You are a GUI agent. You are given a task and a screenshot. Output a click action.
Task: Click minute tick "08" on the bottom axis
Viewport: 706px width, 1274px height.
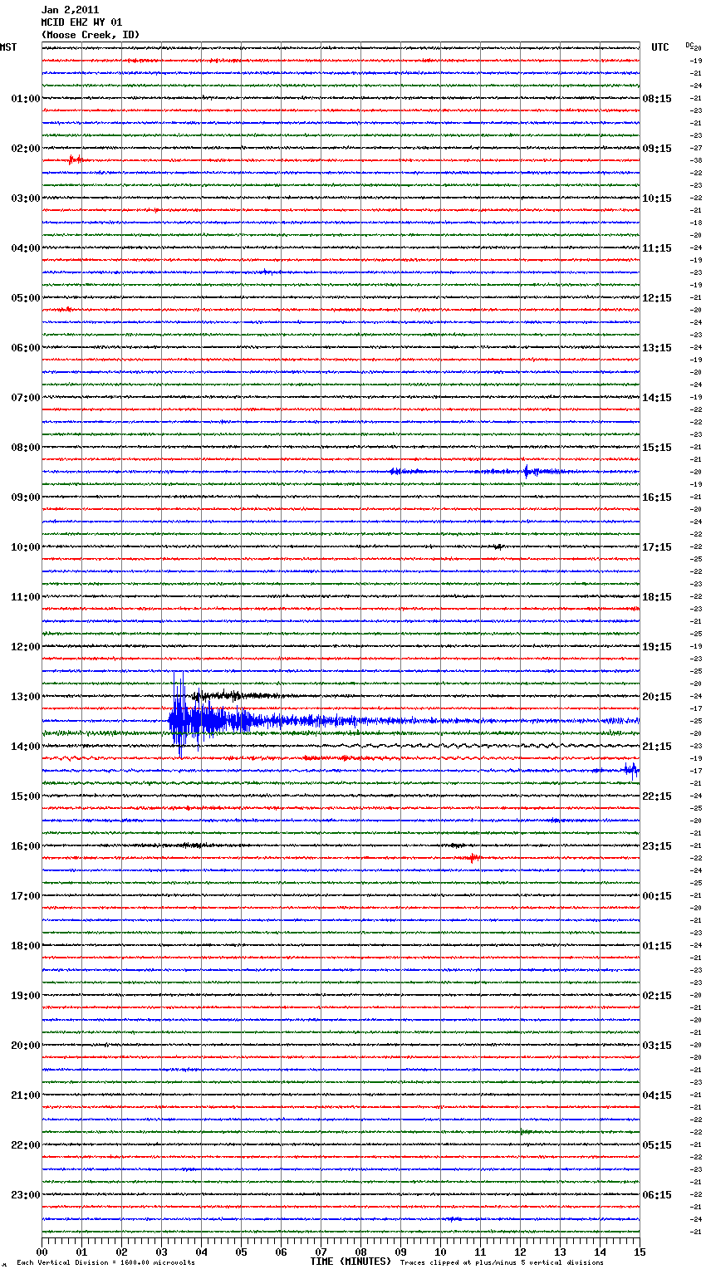tap(360, 1251)
